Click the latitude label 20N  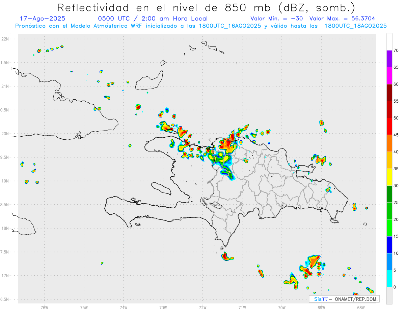(x=5, y=134)
